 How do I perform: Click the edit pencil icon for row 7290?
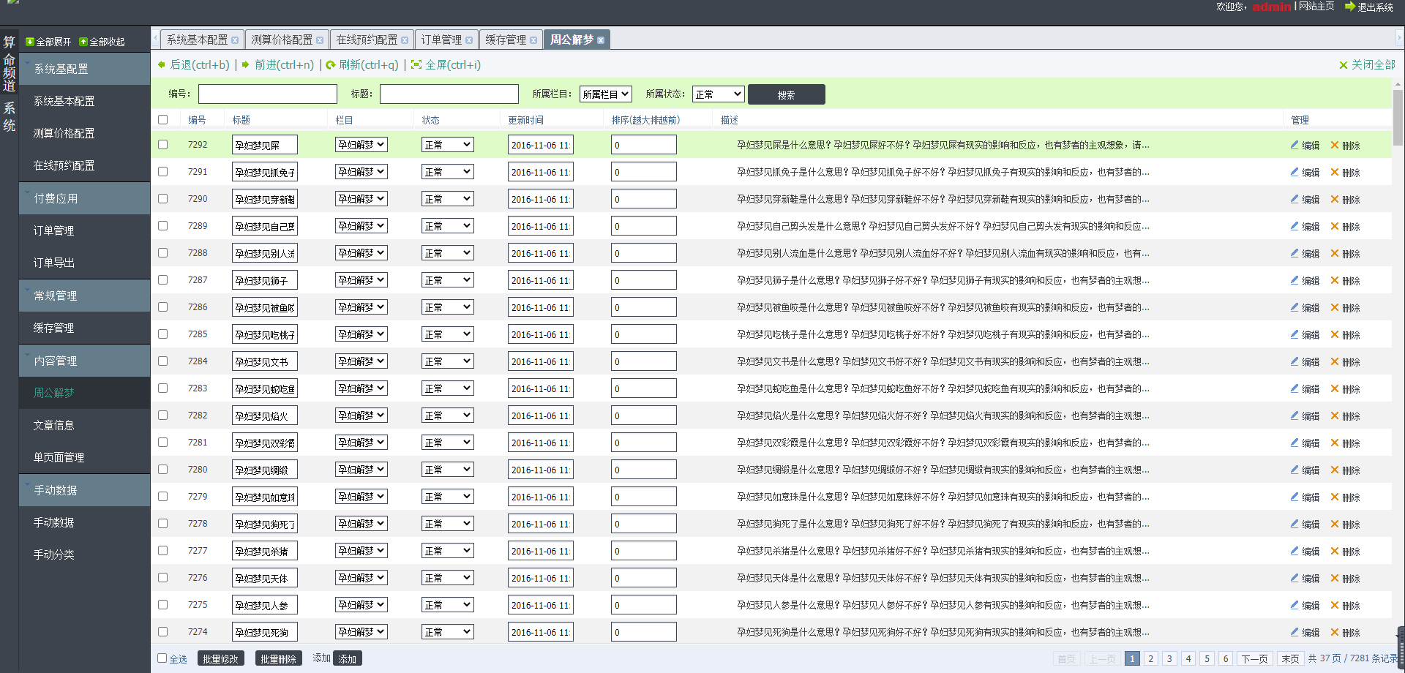click(x=1295, y=199)
